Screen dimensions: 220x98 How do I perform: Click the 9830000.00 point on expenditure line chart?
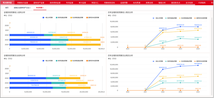point(163,69)
